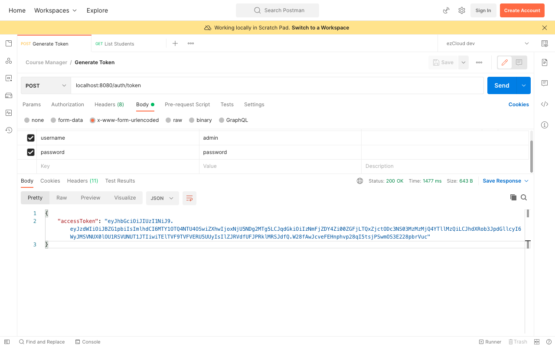Open request Headers (8) tab
Viewport: 555px width, 347px height.
pyautogui.click(x=109, y=105)
